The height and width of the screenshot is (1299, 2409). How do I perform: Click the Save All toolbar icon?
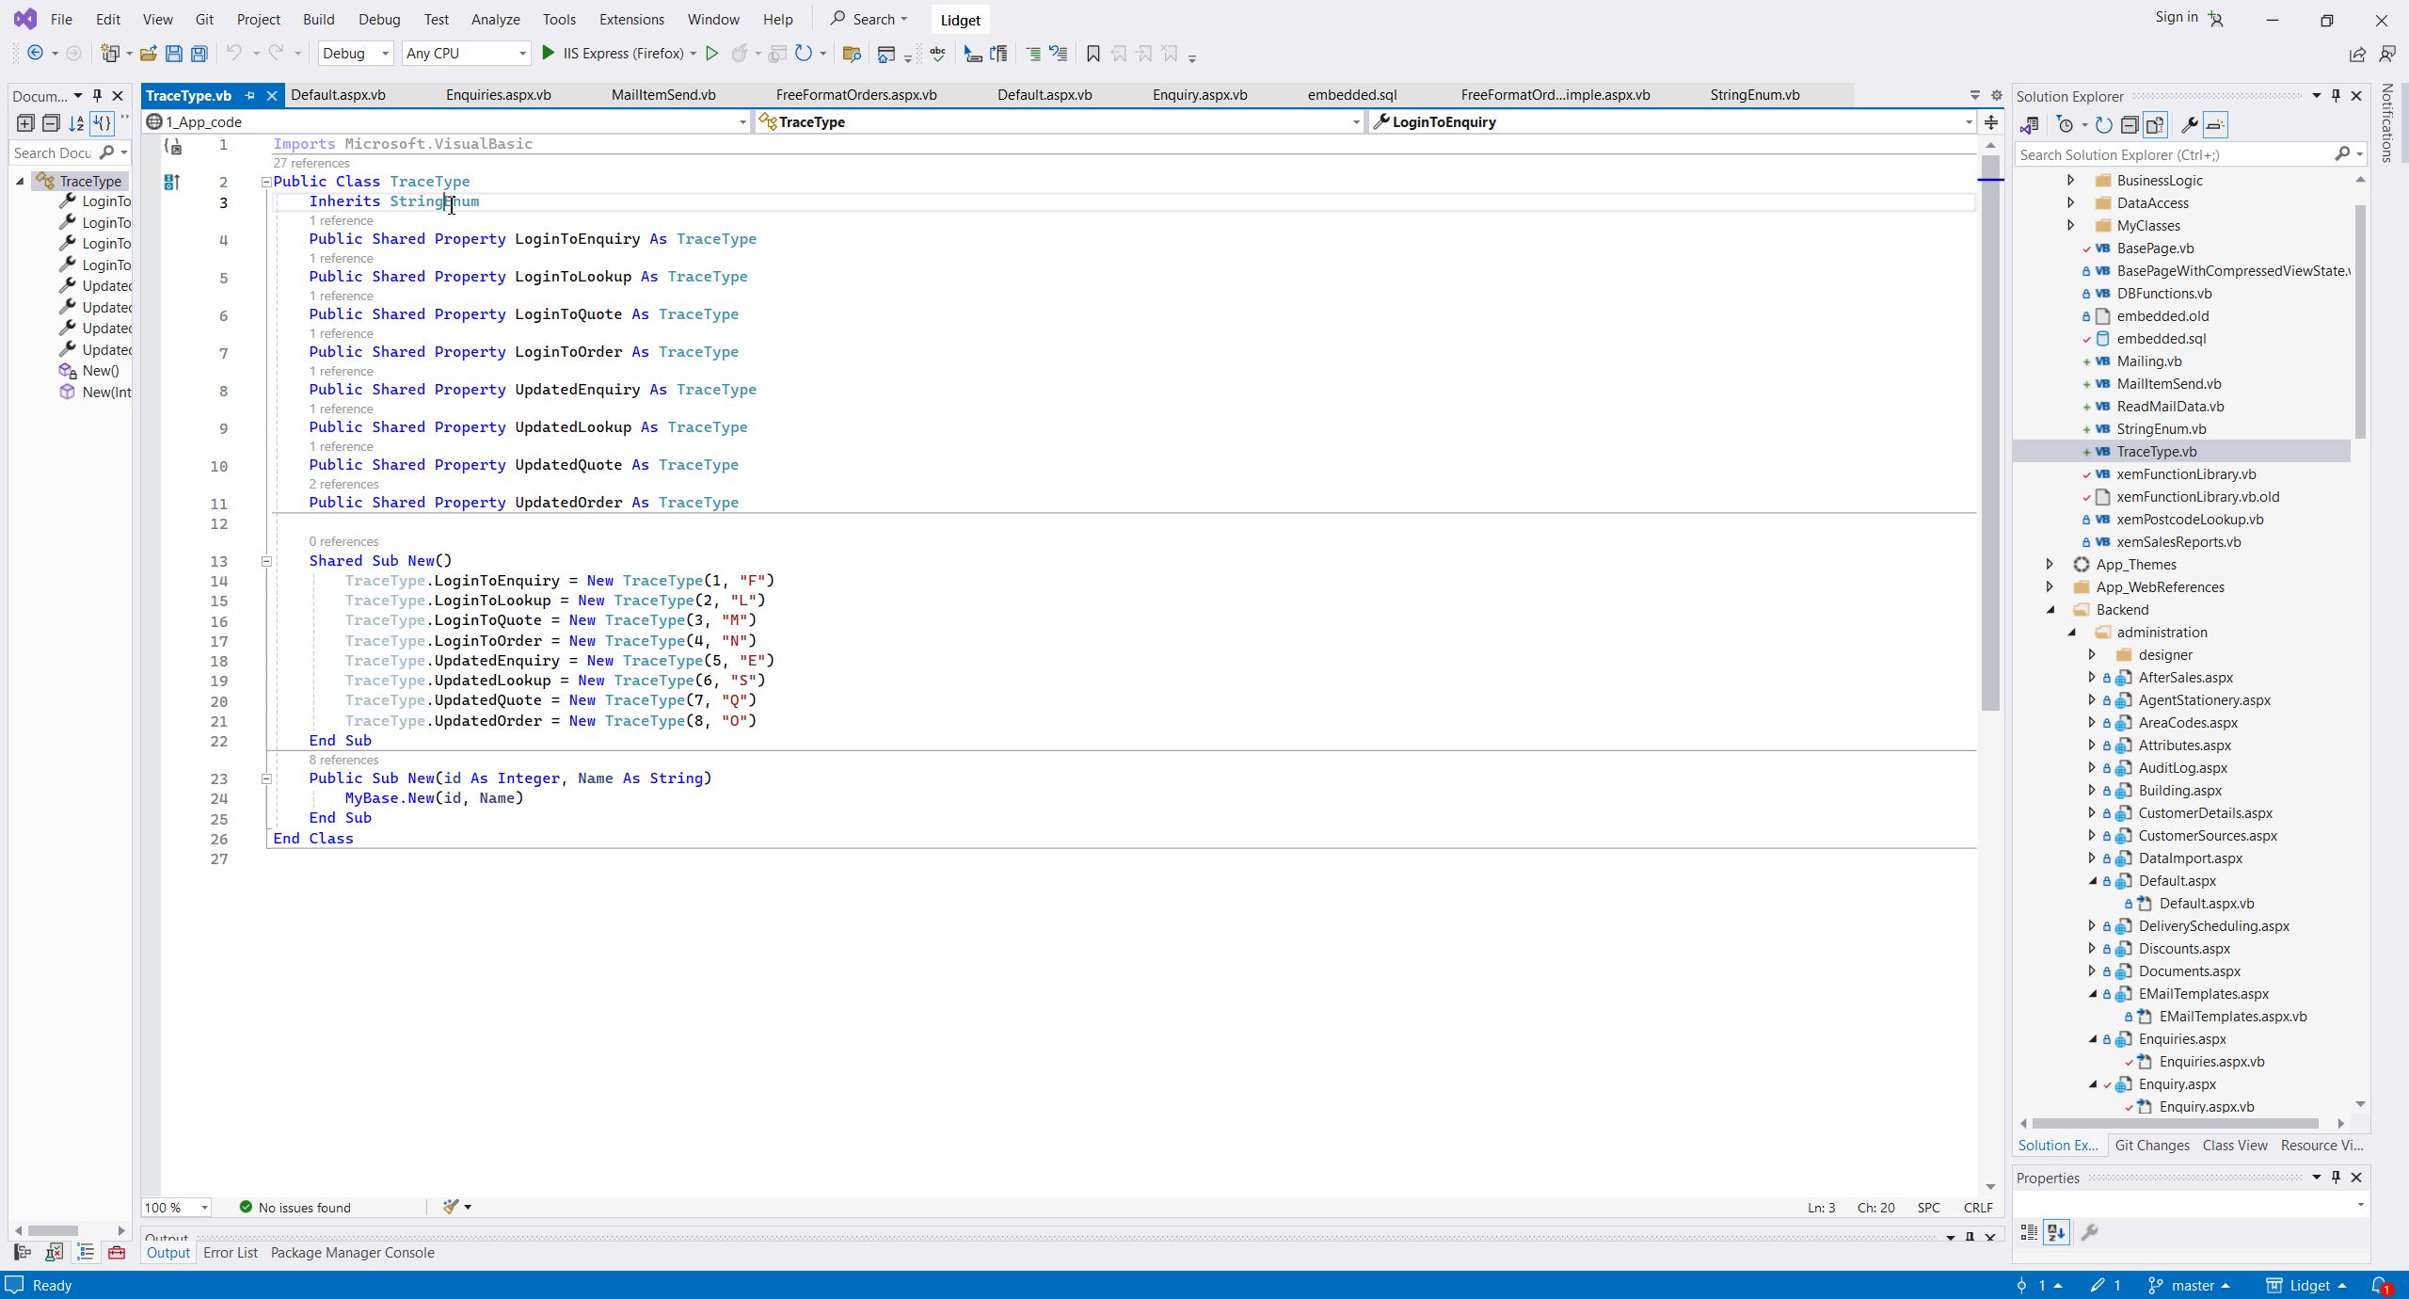coord(199,54)
